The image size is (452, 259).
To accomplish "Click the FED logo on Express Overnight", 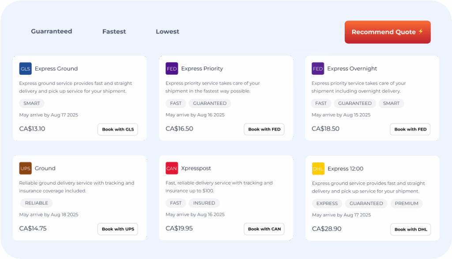I will pos(318,69).
